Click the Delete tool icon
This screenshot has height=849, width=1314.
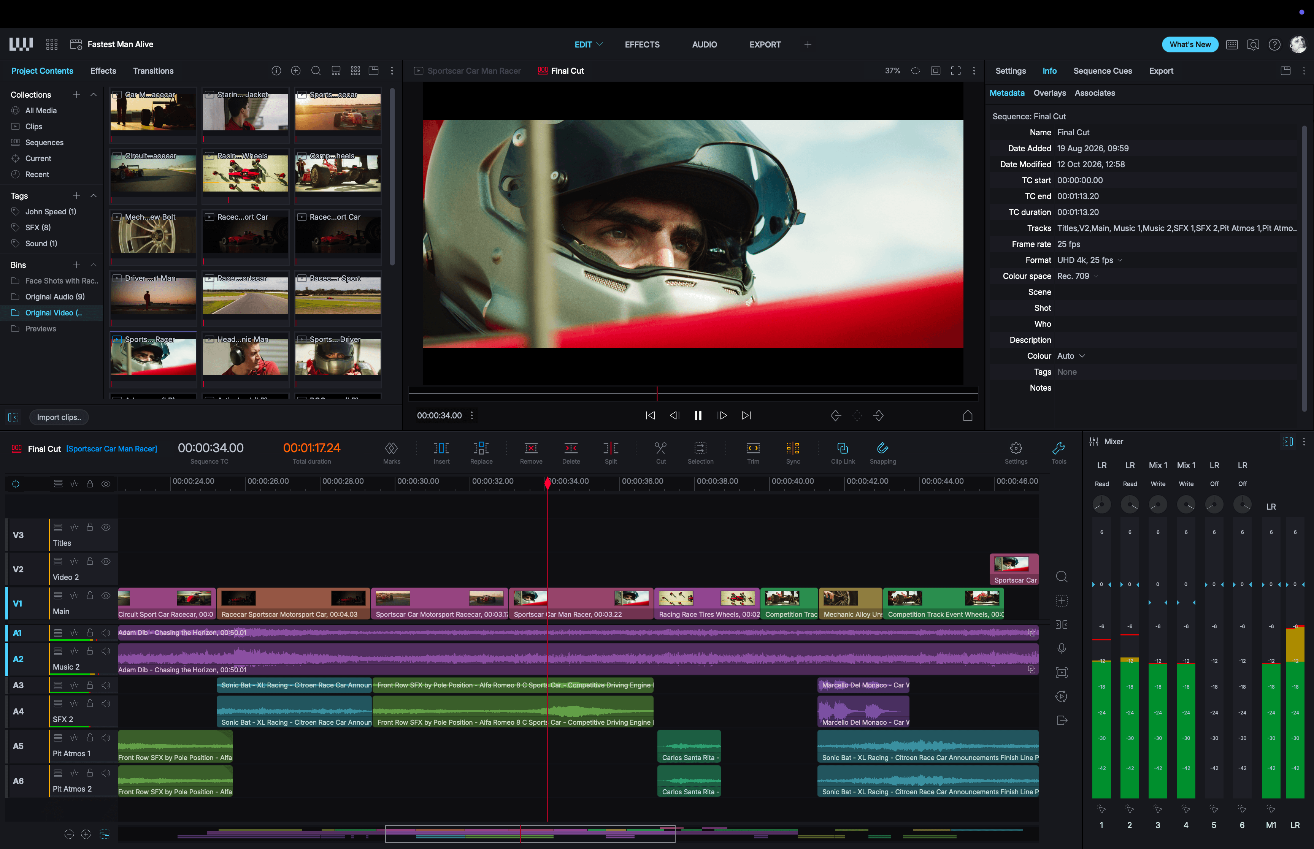coord(571,448)
